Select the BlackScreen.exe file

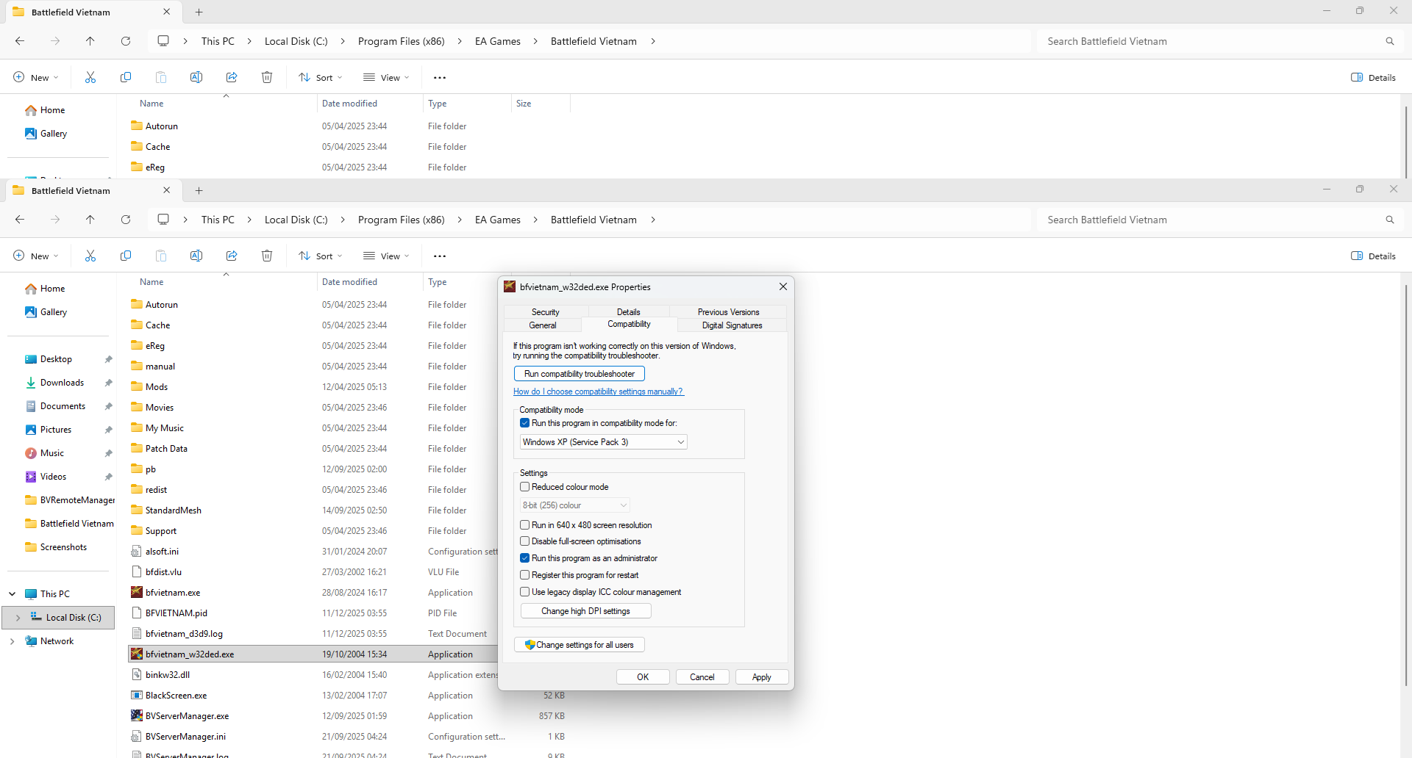[176, 695]
